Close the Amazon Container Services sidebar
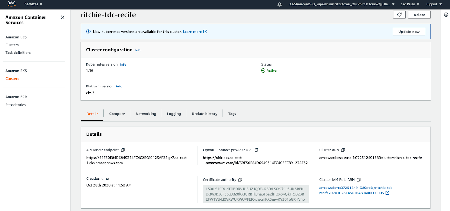Screen dimensions: 450x211 (x=62, y=17)
